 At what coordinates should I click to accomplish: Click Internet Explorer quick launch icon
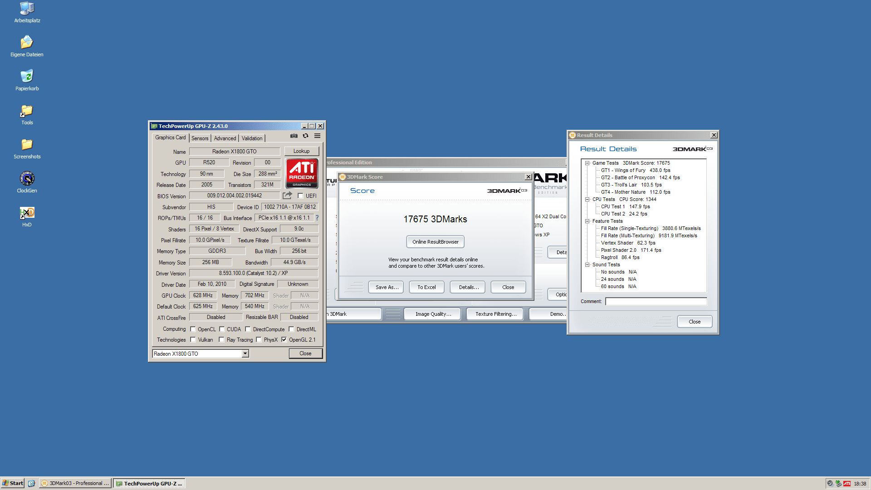coord(31,483)
